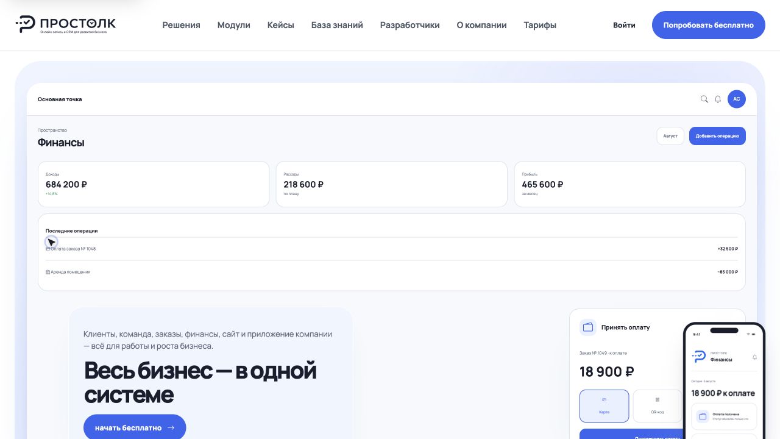This screenshot has width=780, height=439.
Task: Click the Прибыль value 465 600 ₽
Action: point(542,184)
